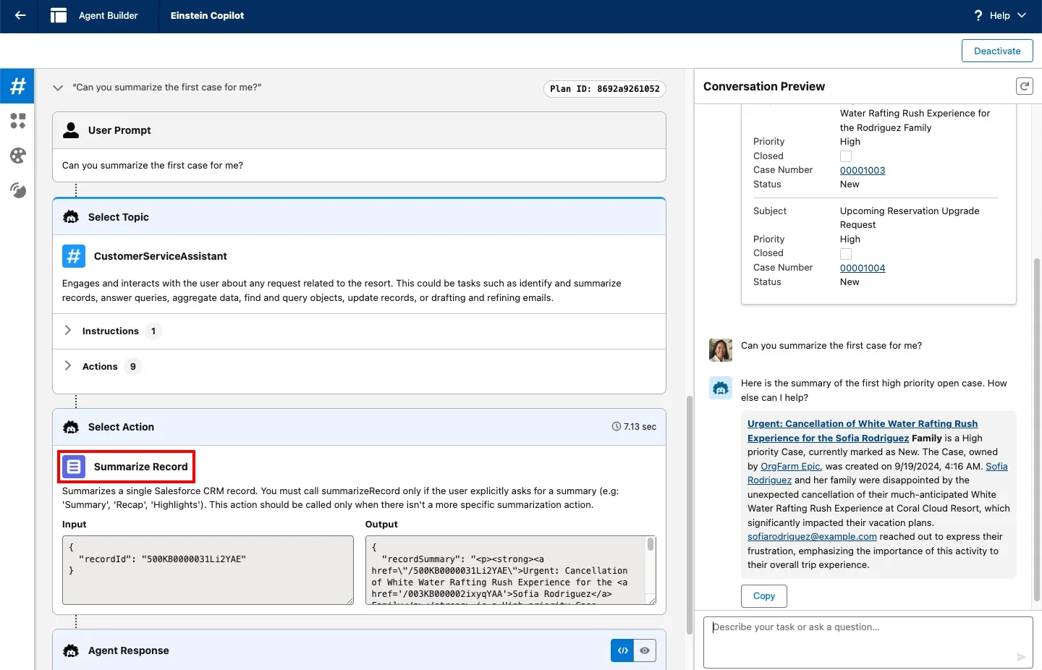Collapse the summarize first case plan
Screen dimensions: 1042x670
[58, 88]
